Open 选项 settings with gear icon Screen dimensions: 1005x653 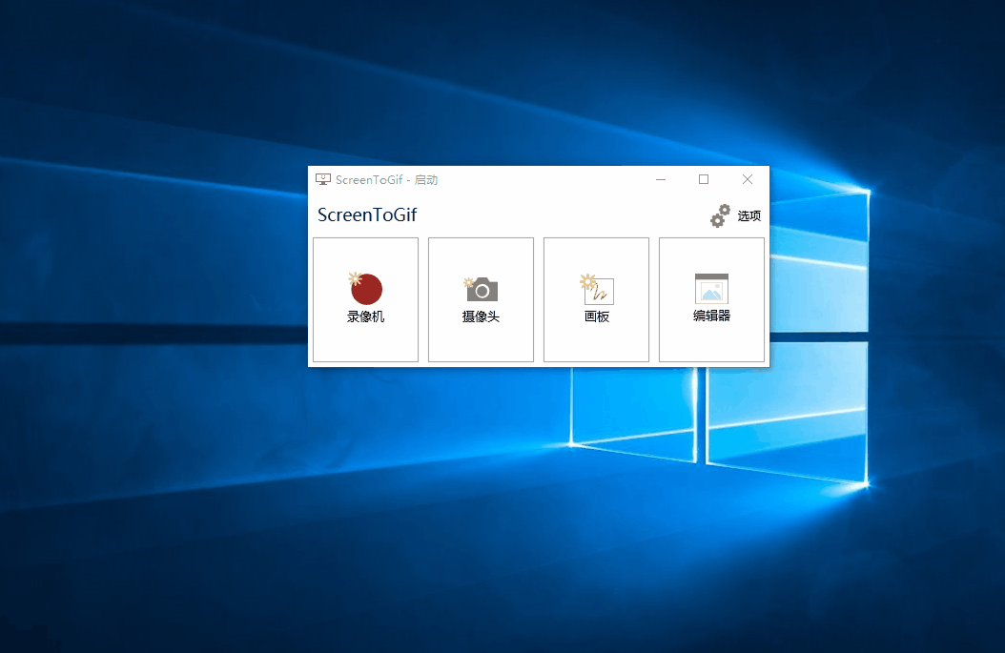pyautogui.click(x=736, y=216)
